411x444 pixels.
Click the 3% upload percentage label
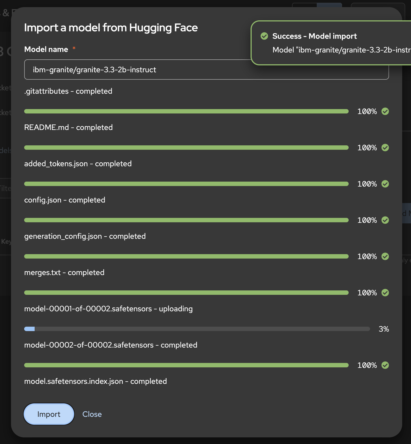click(x=384, y=329)
